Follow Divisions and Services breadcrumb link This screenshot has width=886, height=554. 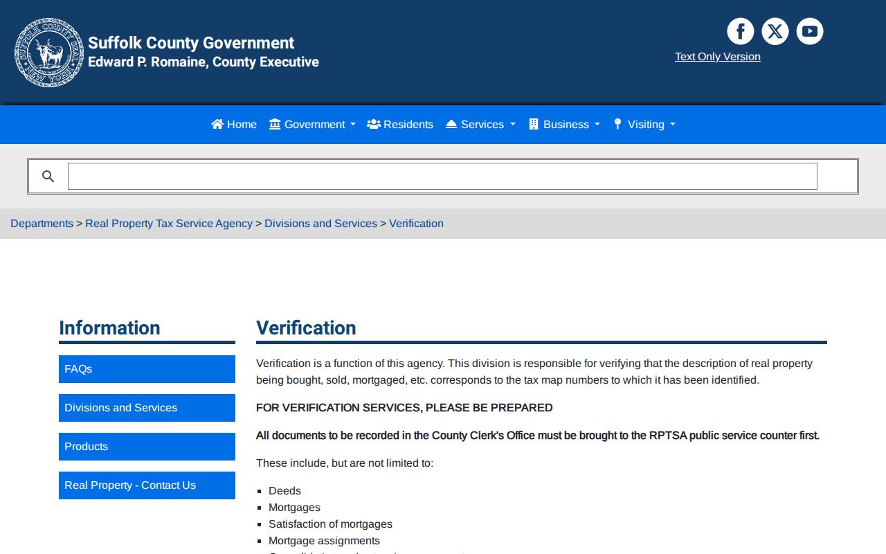click(x=320, y=224)
